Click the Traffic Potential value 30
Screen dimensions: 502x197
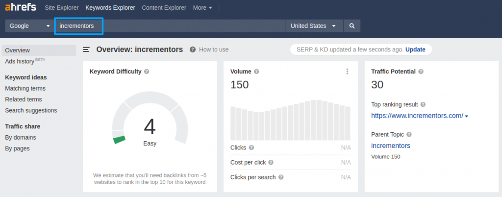click(x=377, y=85)
